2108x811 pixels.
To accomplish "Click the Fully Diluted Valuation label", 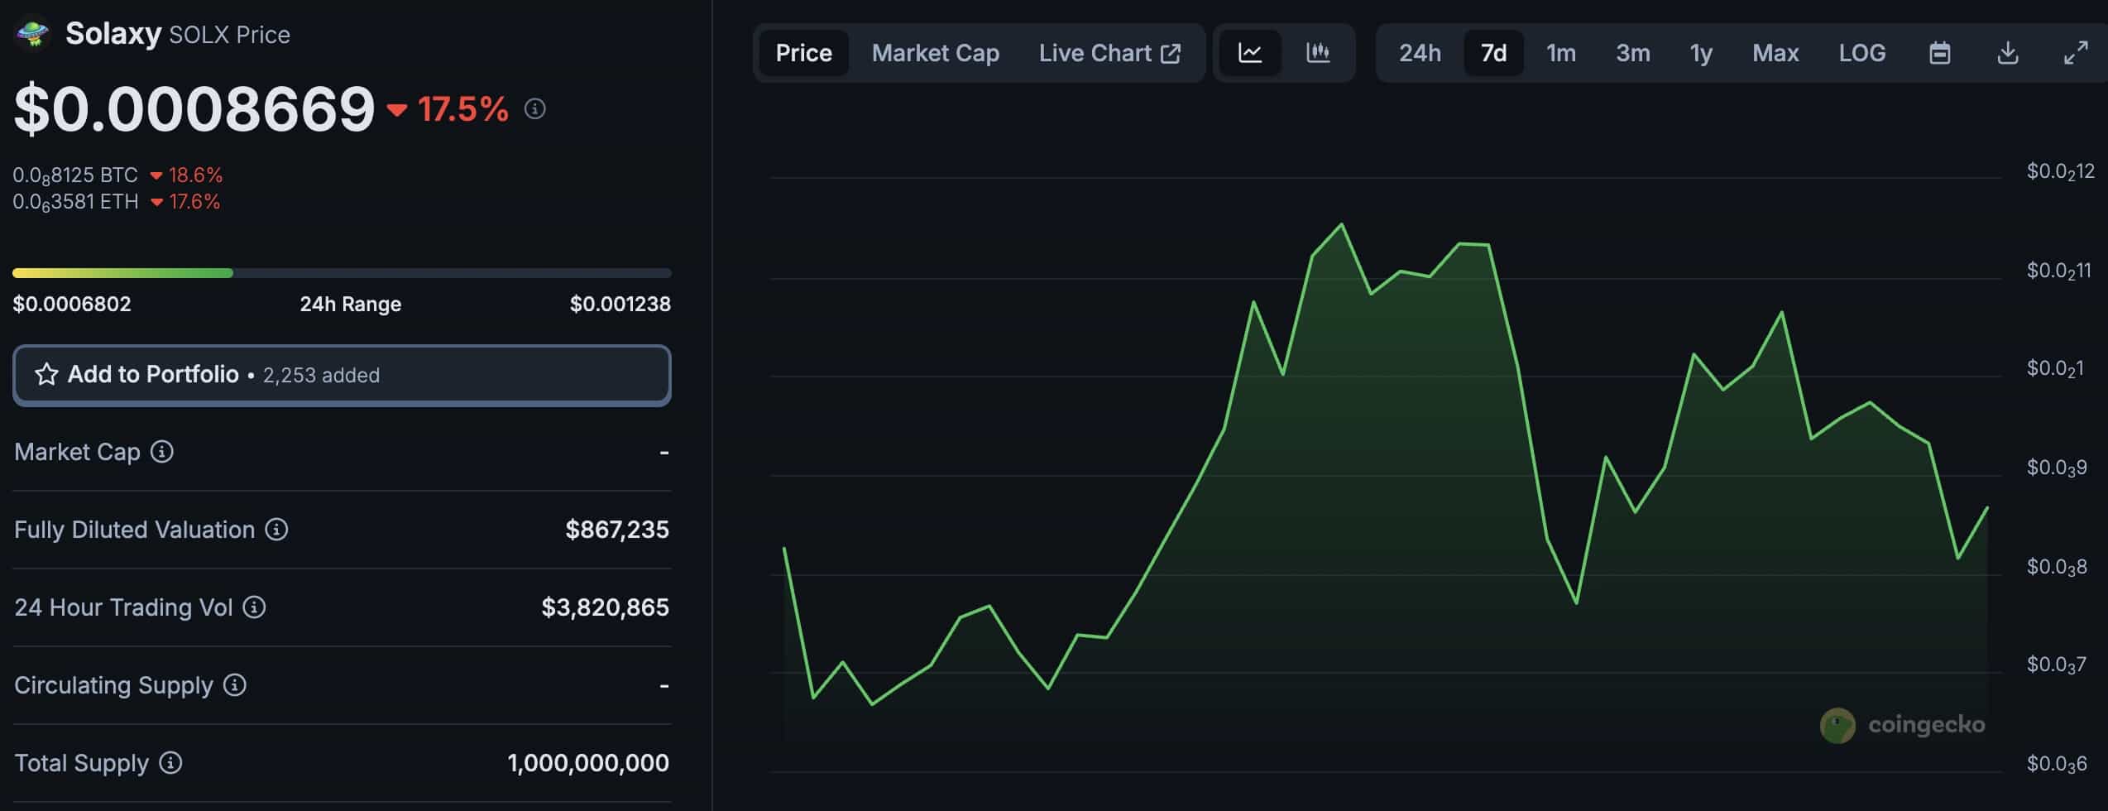I will (135, 530).
